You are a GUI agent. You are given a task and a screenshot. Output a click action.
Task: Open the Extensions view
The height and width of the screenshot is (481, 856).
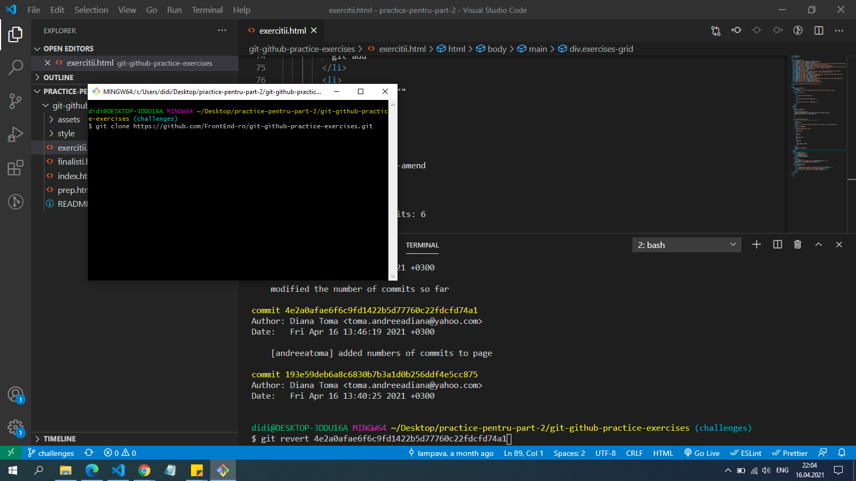[16, 168]
